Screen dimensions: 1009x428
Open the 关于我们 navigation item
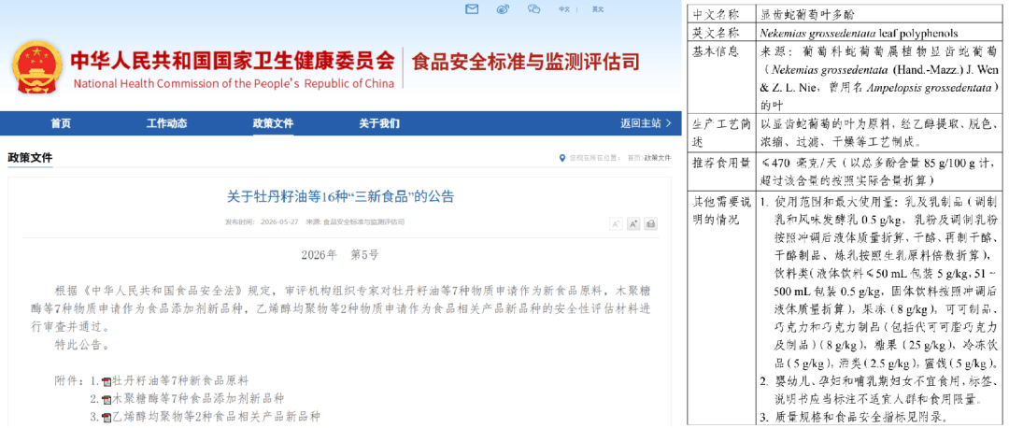pyautogui.click(x=379, y=123)
